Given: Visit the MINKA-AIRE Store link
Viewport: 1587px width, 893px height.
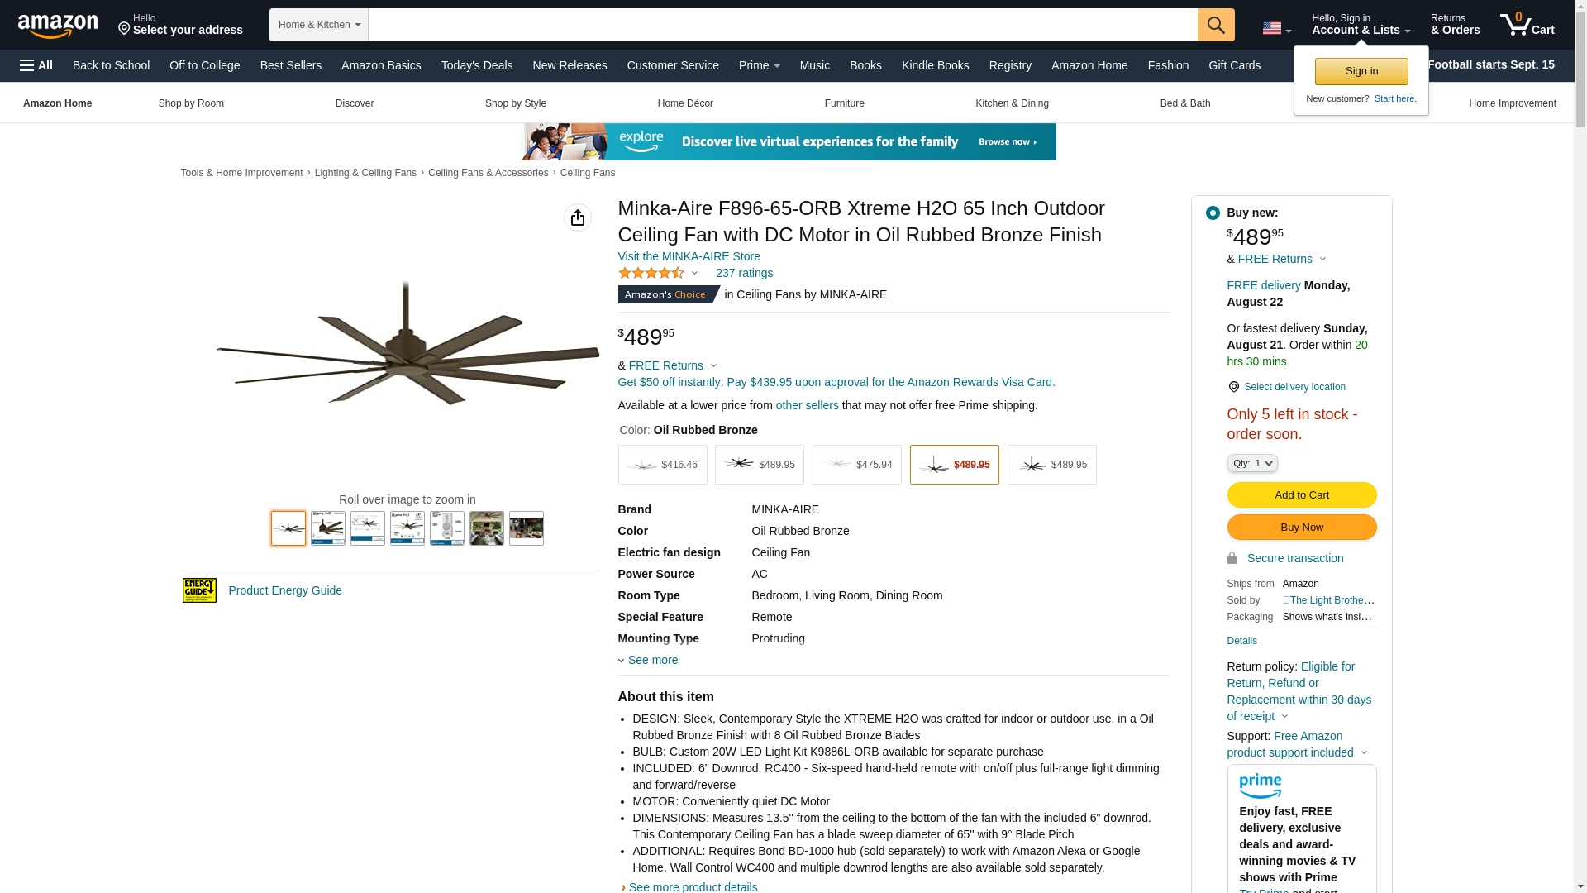Looking at the screenshot, I should point(689,256).
